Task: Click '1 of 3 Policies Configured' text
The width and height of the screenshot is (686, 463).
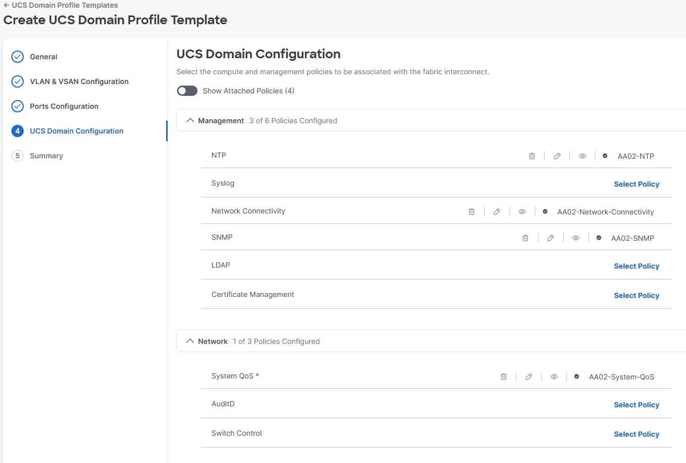Action: click(276, 341)
